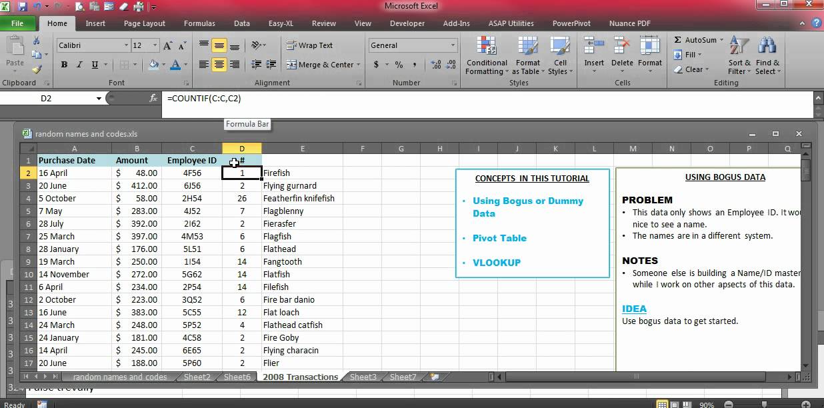The height and width of the screenshot is (408, 824).
Task: Click Find & Select
Action: tap(767, 58)
